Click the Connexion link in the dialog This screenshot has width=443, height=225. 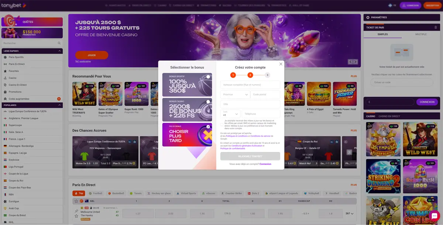click(265, 164)
